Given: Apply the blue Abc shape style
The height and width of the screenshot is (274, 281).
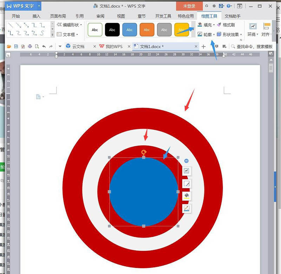Looking at the screenshot, I should [130, 30].
